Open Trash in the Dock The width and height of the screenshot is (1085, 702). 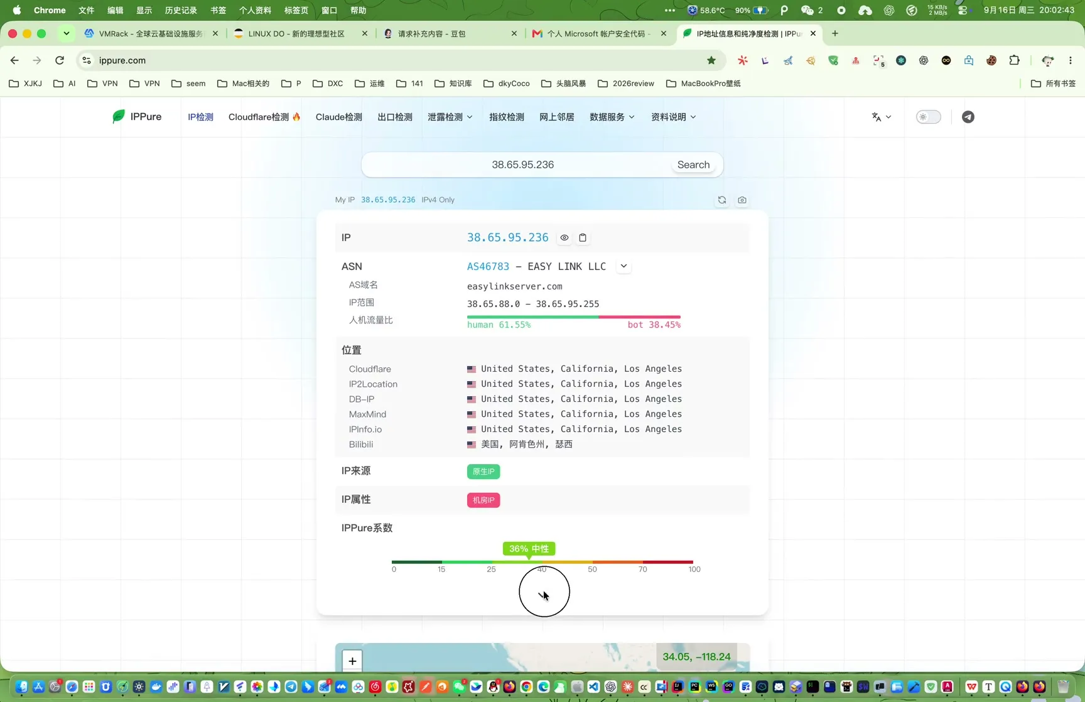pyautogui.click(x=1063, y=686)
